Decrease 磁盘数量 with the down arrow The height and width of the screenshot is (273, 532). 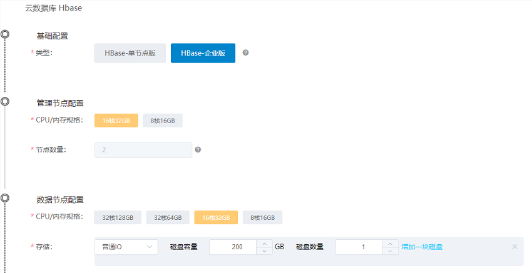pyautogui.click(x=391, y=251)
